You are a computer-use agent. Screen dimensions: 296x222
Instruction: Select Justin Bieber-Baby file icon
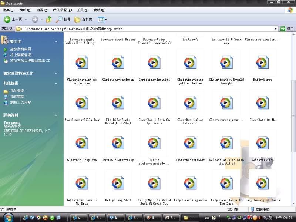click(118, 143)
